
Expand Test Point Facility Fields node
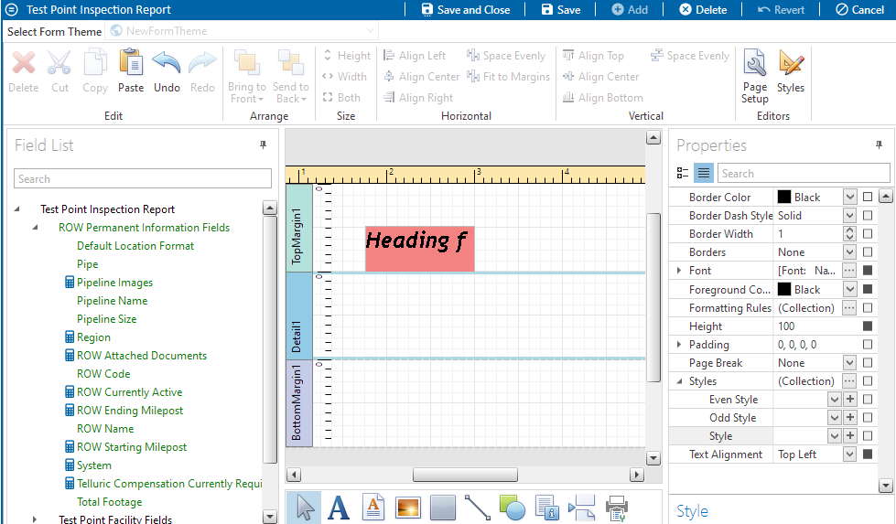pyautogui.click(x=35, y=519)
